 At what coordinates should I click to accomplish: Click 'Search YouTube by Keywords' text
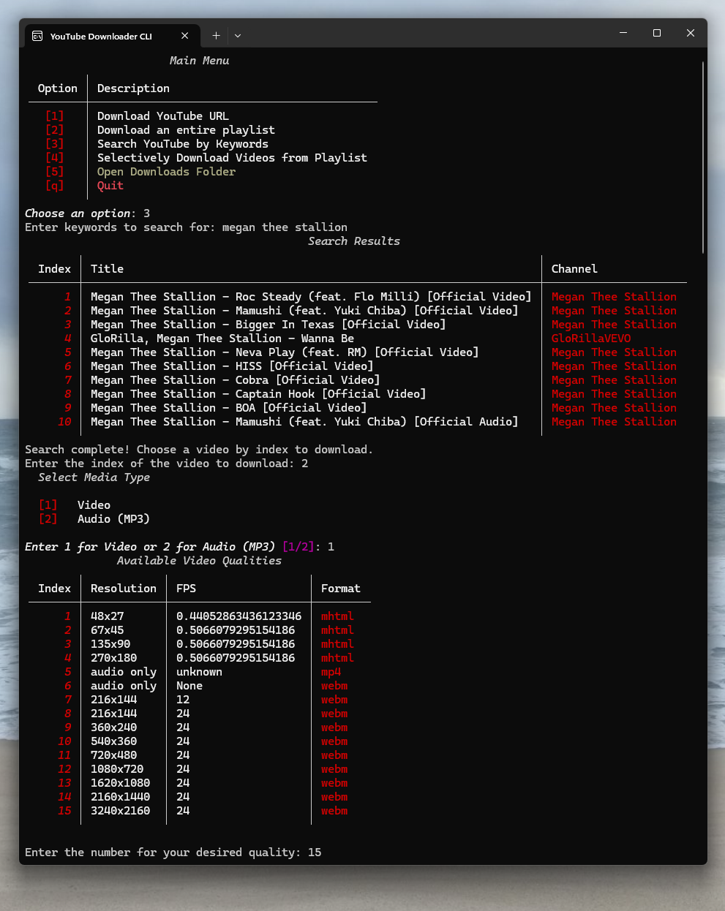[x=183, y=144]
